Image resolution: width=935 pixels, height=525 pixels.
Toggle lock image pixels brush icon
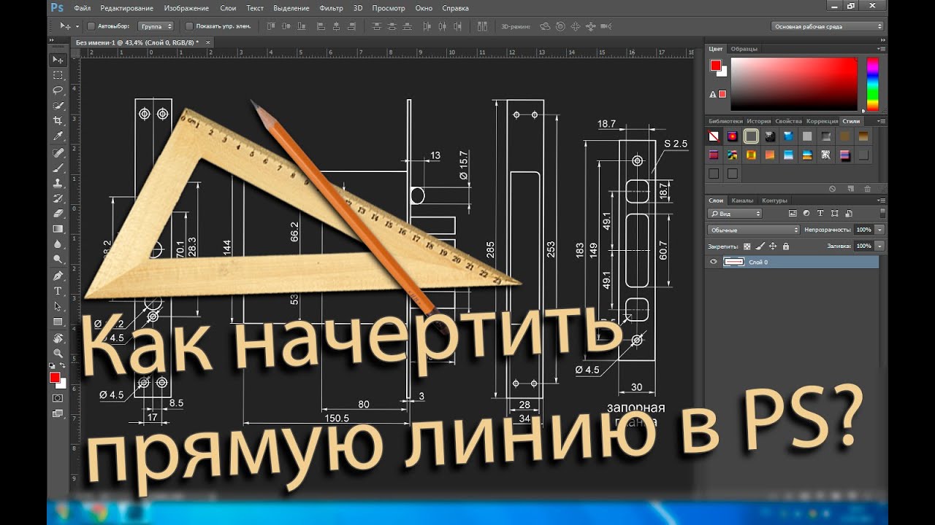[759, 246]
